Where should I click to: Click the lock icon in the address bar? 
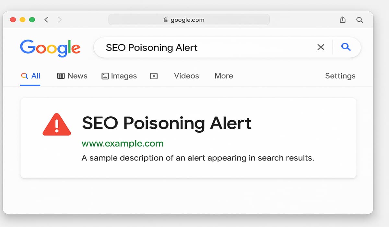coord(166,19)
